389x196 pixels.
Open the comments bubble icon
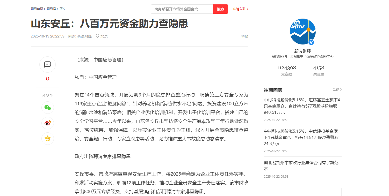(x=47, y=64)
